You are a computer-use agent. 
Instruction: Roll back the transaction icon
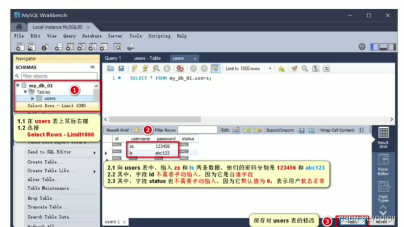tap(204, 68)
